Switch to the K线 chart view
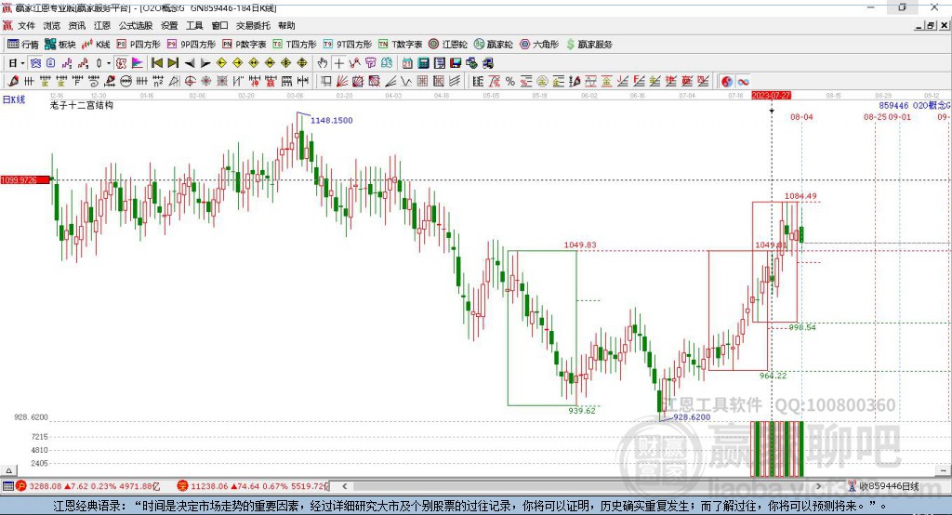Screen dimensions: 952x515 click(96, 45)
